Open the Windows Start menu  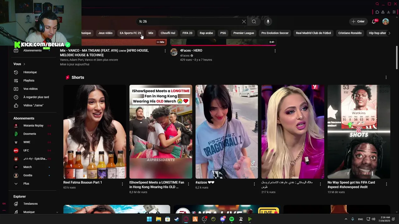coord(149,219)
